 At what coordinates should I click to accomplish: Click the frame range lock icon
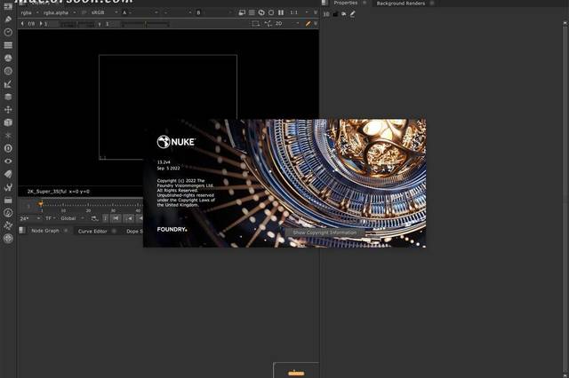pyautogui.click(x=94, y=218)
